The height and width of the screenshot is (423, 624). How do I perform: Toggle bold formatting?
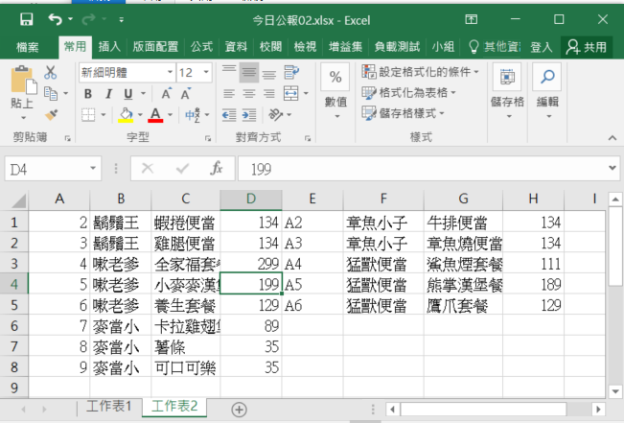coord(88,94)
